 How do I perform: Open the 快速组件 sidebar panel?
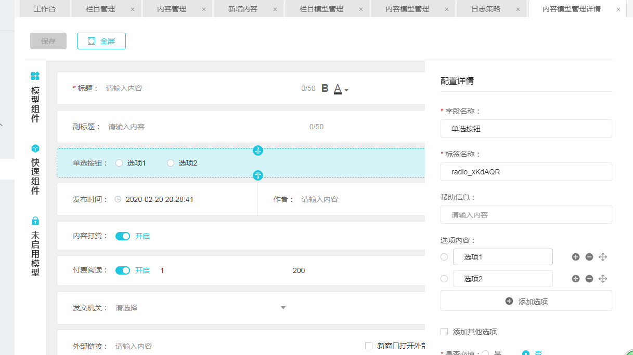click(x=35, y=169)
